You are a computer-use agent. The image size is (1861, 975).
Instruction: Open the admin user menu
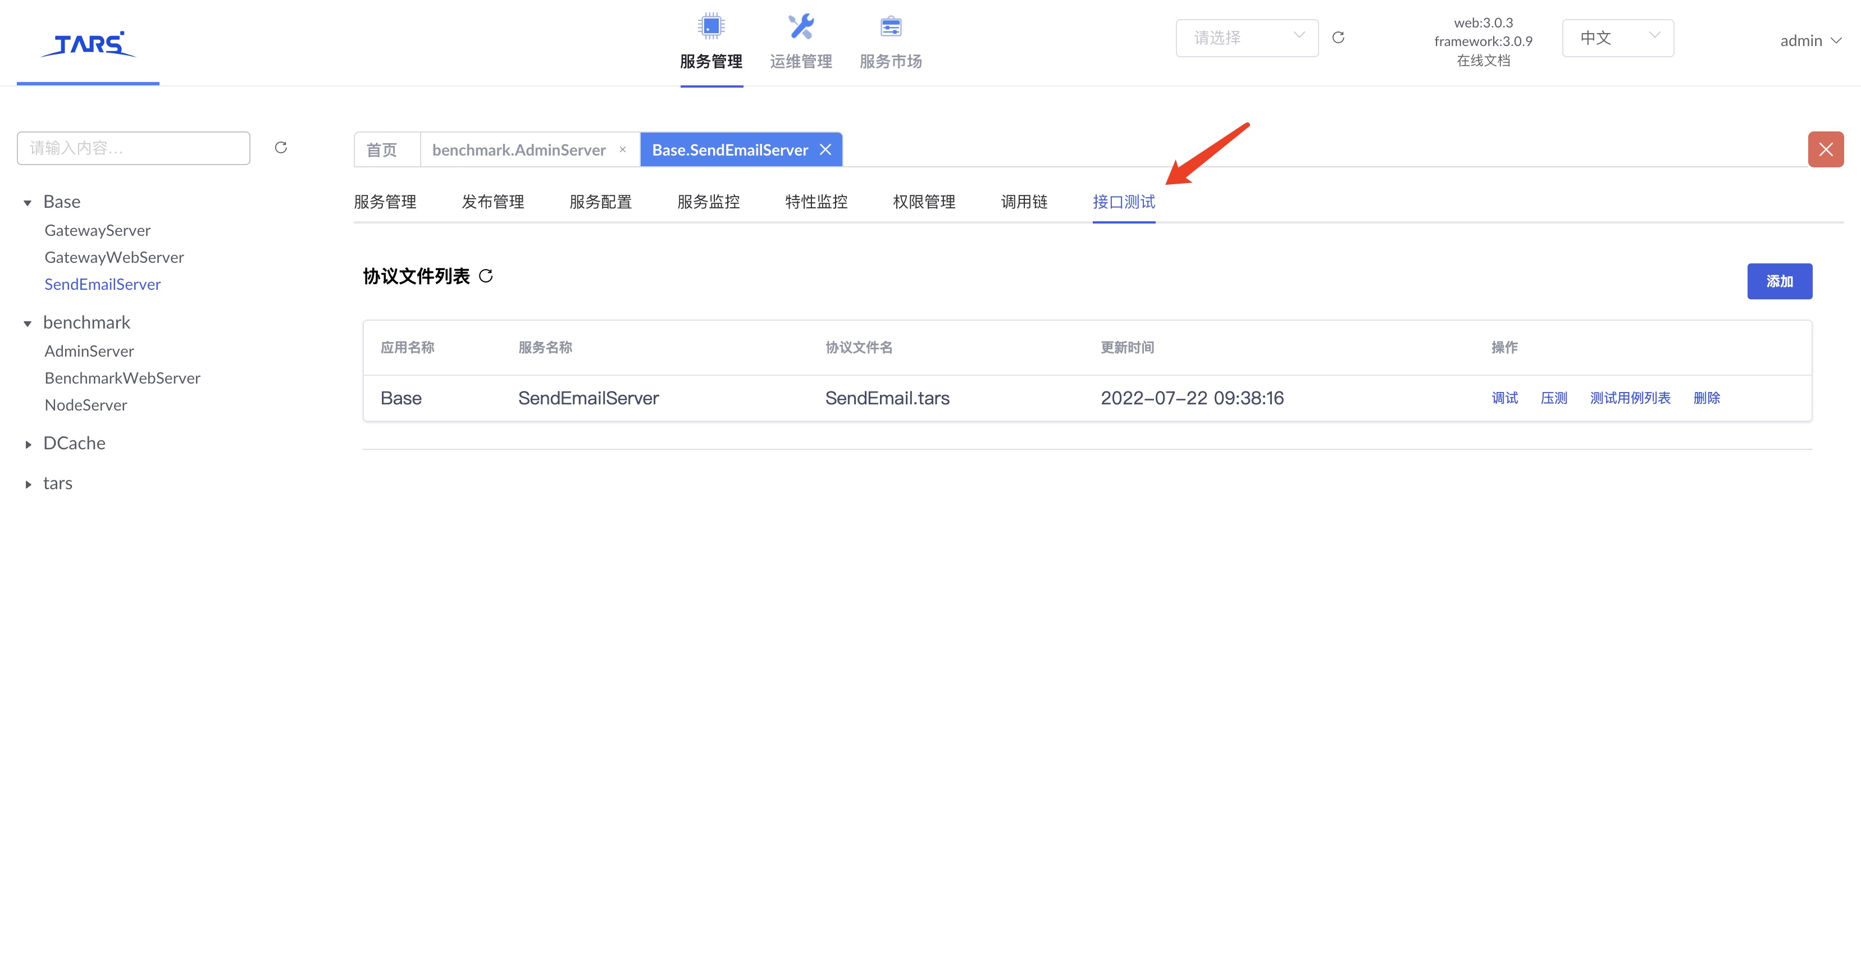[1810, 41]
